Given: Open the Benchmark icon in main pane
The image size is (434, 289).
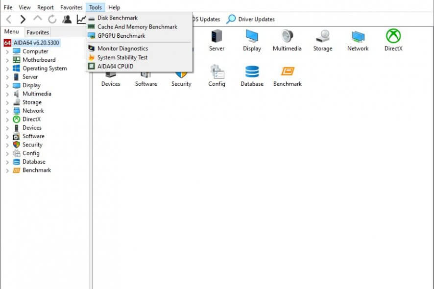Looking at the screenshot, I should [288, 72].
